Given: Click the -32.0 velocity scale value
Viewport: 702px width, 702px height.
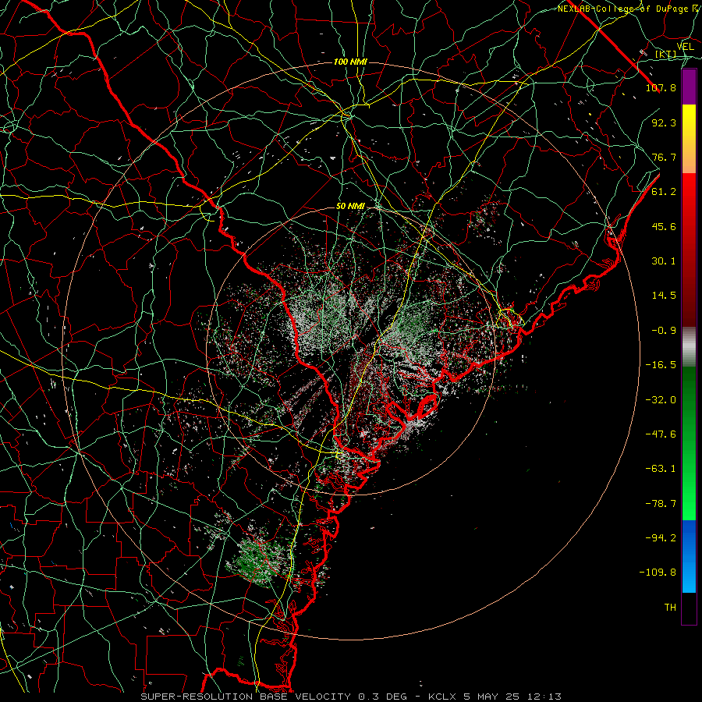Looking at the screenshot, I should 661,400.
